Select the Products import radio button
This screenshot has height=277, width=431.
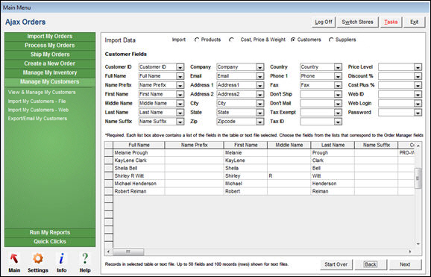pos(197,40)
